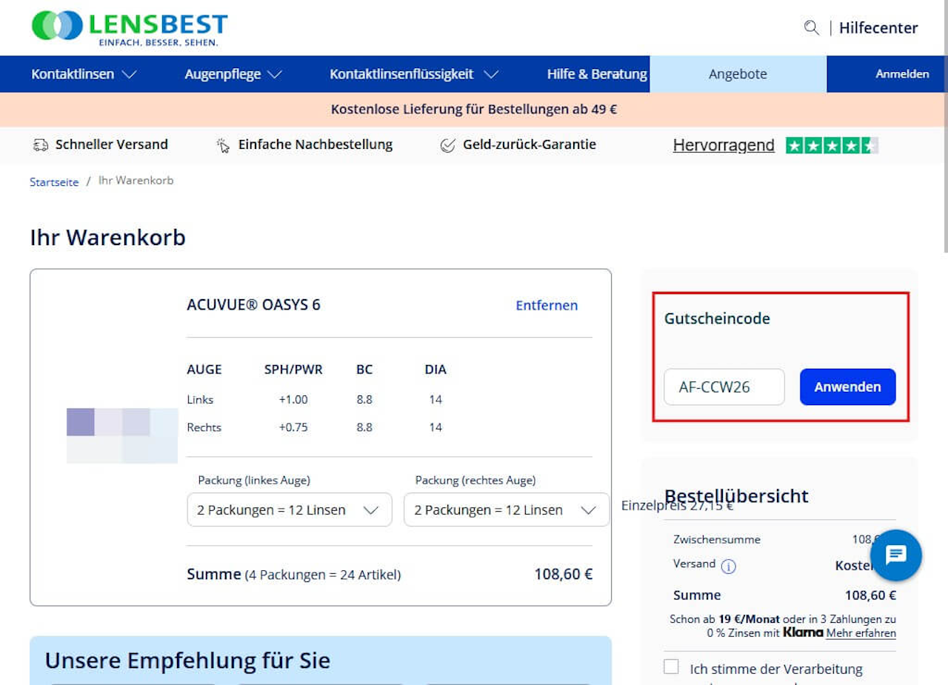Go to Startseite via breadcrumb
The image size is (948, 685).
point(54,182)
